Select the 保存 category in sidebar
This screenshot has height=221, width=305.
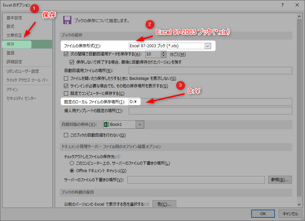27,44
